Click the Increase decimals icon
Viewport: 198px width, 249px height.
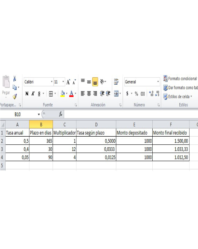(151, 94)
